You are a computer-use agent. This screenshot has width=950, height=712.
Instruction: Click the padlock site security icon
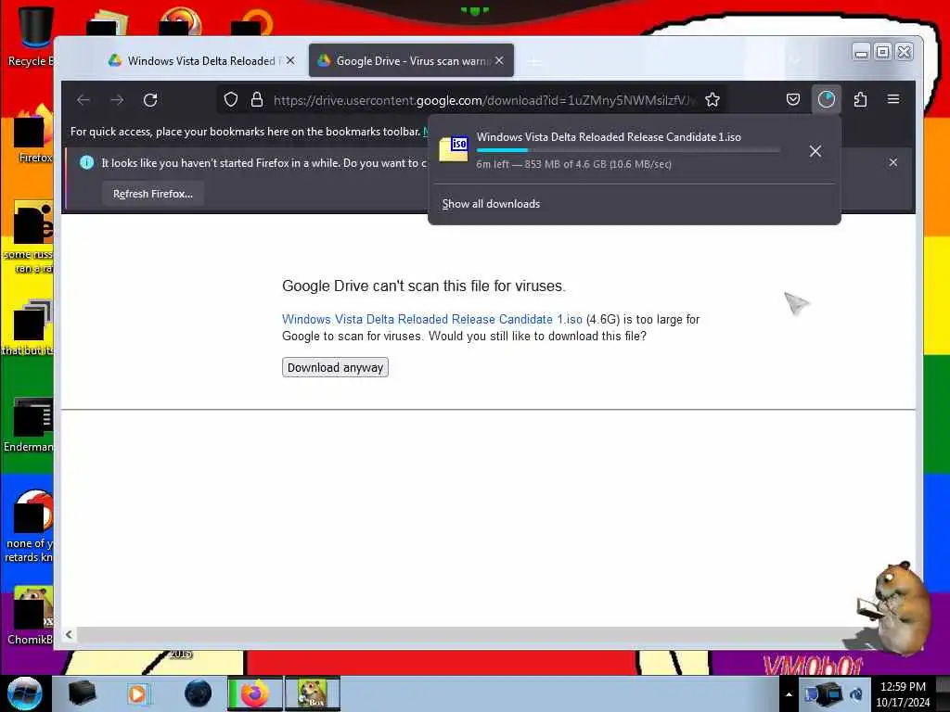pos(257,100)
